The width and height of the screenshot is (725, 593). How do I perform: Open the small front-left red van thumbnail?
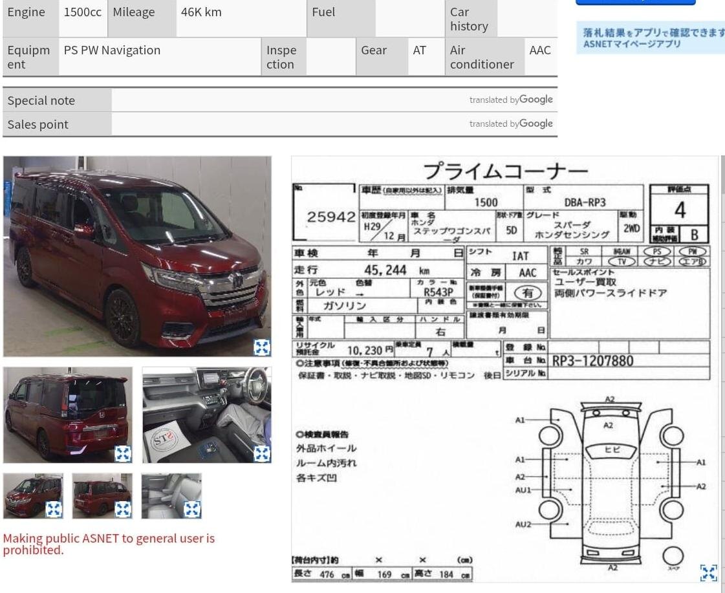click(x=33, y=495)
